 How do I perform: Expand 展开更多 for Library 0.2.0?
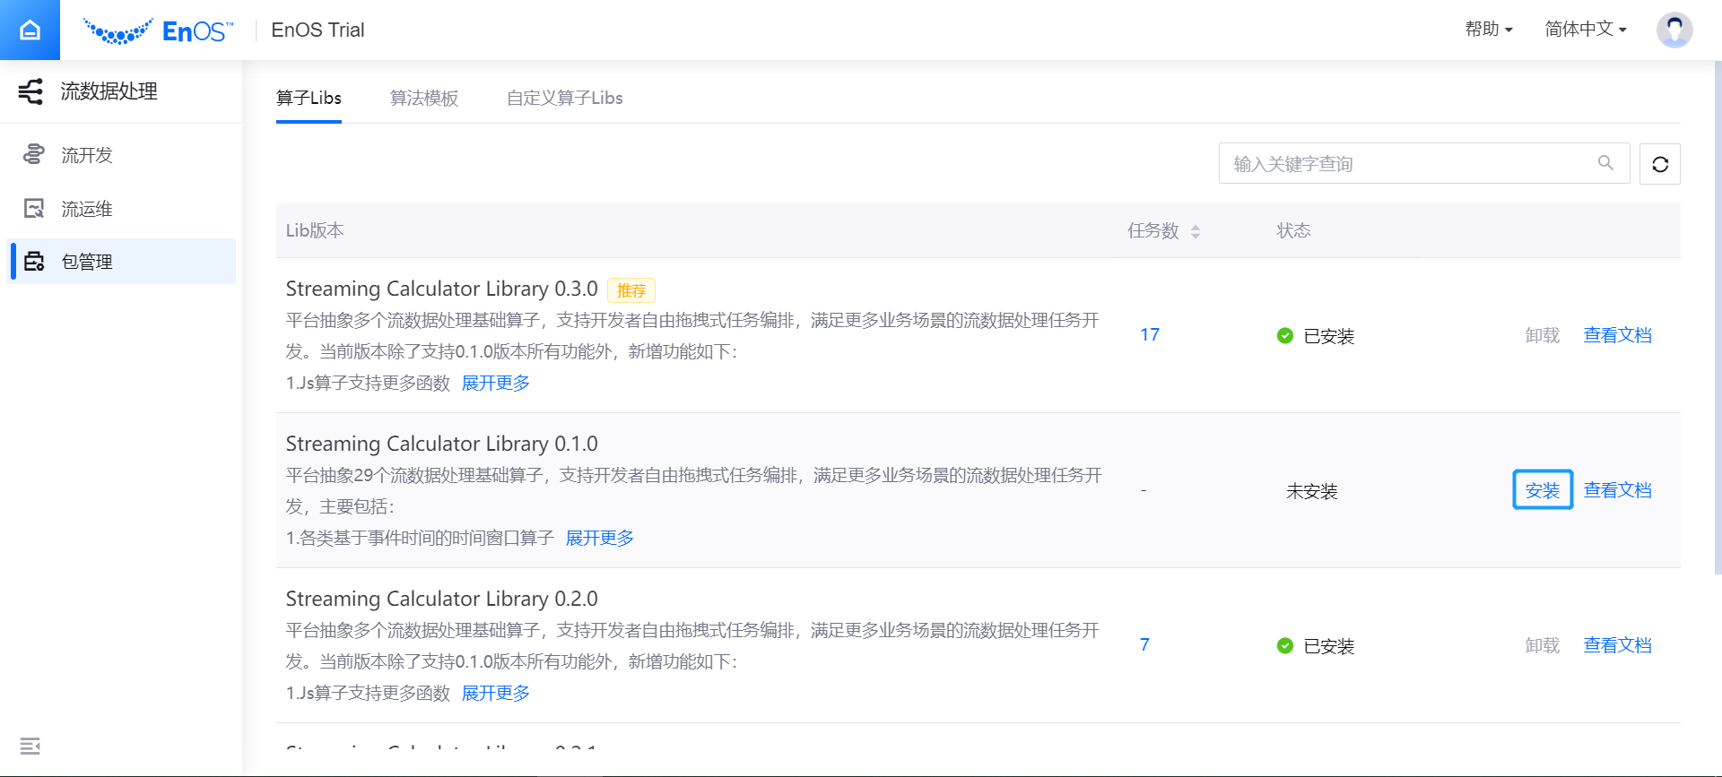pos(495,694)
